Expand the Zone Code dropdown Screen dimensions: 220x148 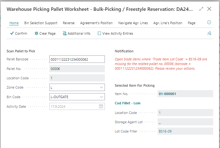tap(101, 88)
